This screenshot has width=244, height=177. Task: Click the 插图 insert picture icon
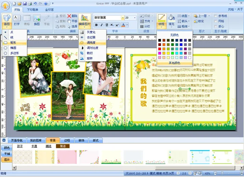(x=37, y=19)
